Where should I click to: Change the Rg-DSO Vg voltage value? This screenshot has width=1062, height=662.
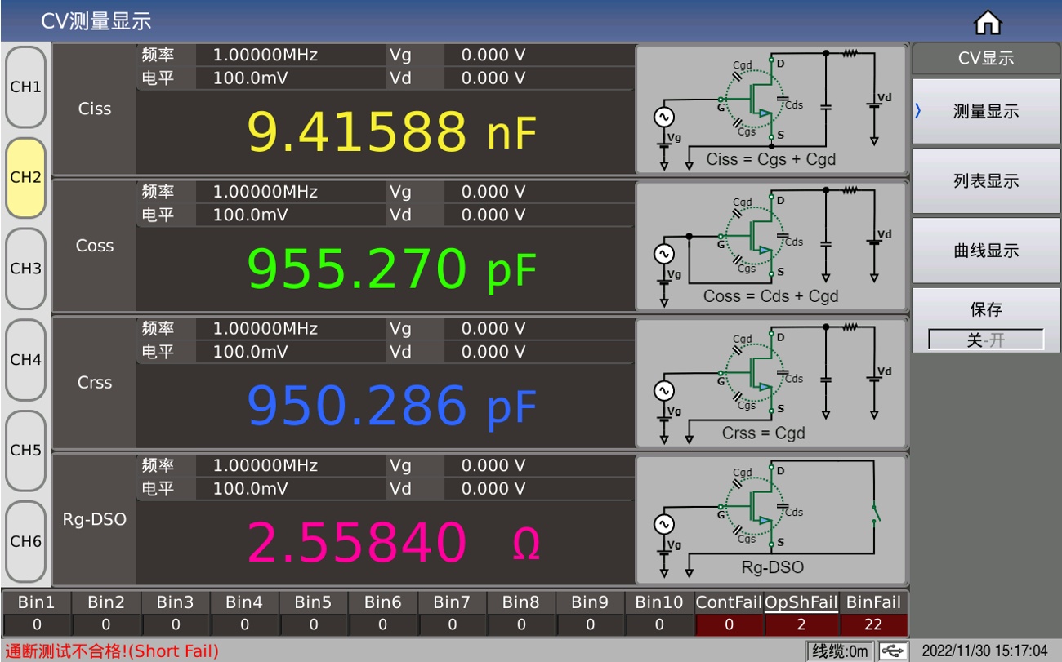pos(493,466)
